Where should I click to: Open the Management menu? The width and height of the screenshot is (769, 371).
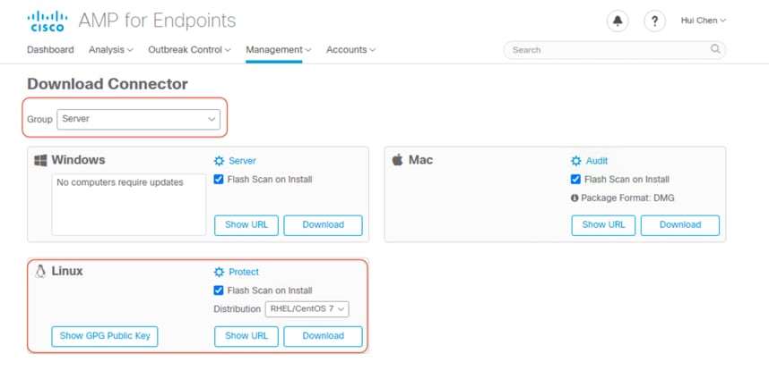point(279,49)
